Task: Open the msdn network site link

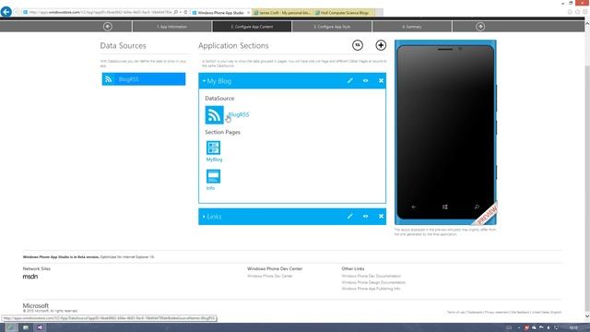Action: 30,277
